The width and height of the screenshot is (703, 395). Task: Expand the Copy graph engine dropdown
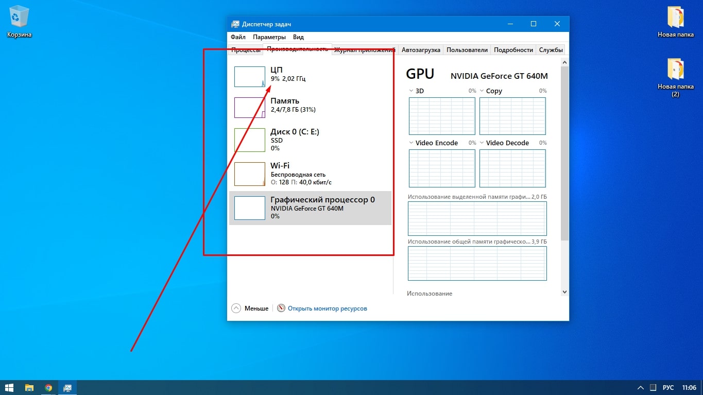(x=482, y=91)
